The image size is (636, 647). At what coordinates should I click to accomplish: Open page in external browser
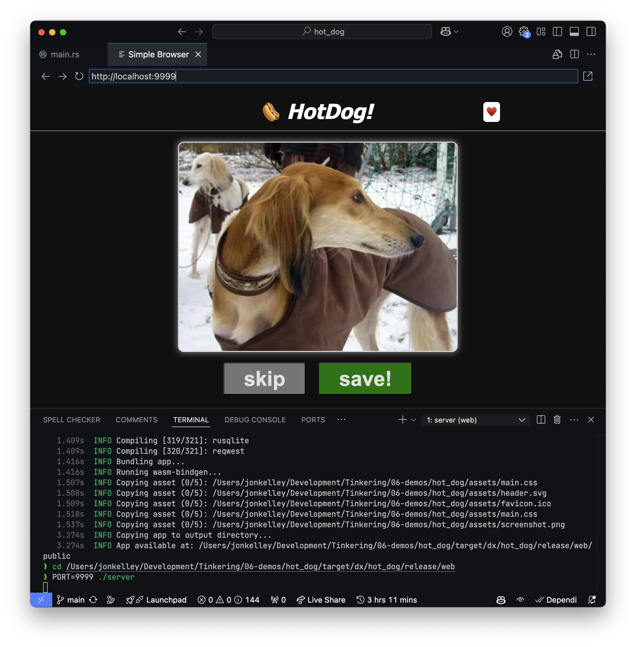coord(588,76)
